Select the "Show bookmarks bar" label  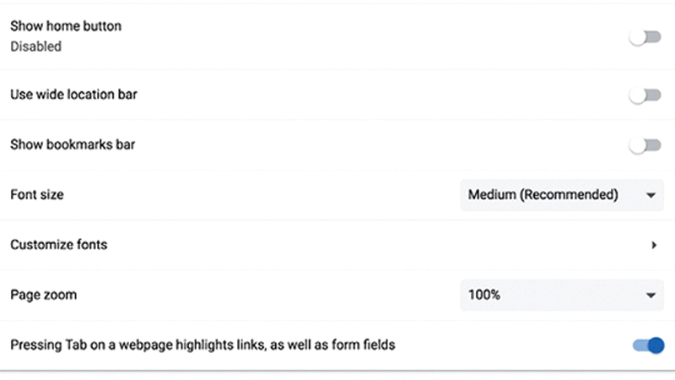click(x=73, y=144)
